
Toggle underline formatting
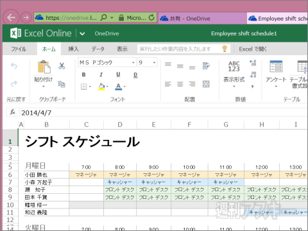click(x=118, y=74)
